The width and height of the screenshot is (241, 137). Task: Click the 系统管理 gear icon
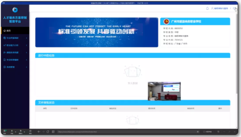coord(5,67)
